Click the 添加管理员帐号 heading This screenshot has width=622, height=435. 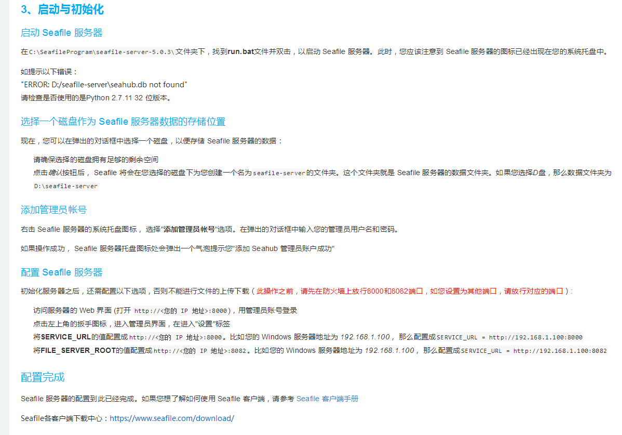pyautogui.click(x=53, y=209)
